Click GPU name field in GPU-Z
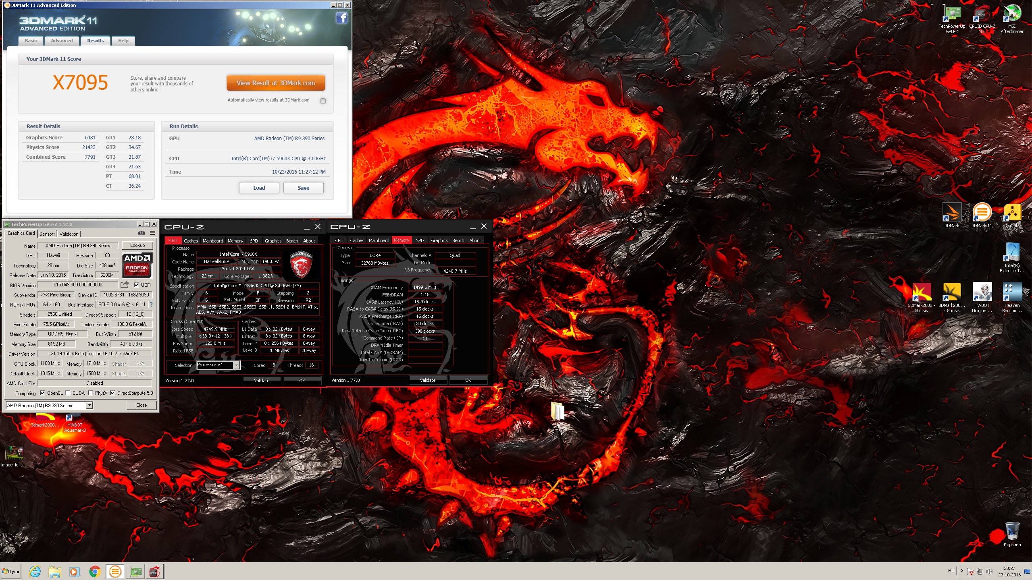This screenshot has width=1032, height=580. (78, 246)
